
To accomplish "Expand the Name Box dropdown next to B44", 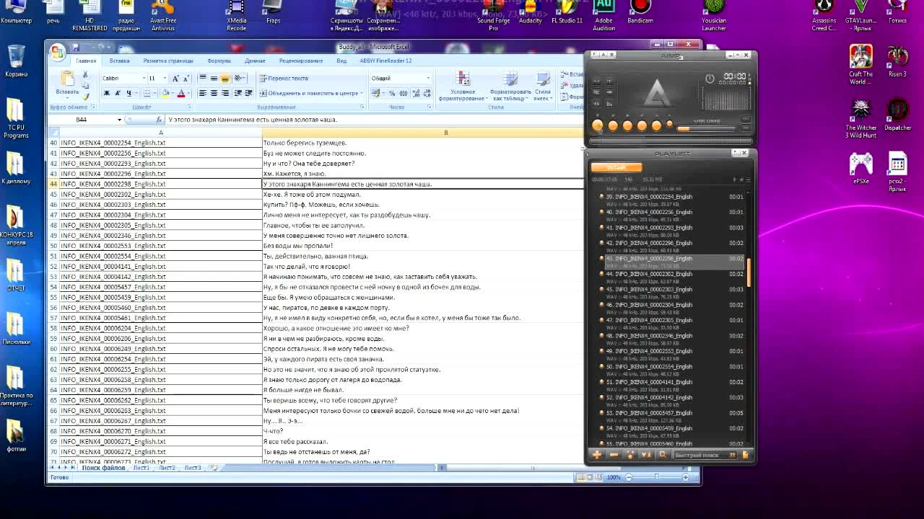I will 119,120.
